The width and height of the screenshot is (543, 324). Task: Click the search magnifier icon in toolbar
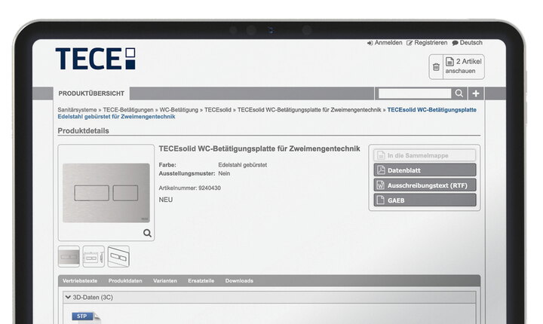(x=459, y=93)
